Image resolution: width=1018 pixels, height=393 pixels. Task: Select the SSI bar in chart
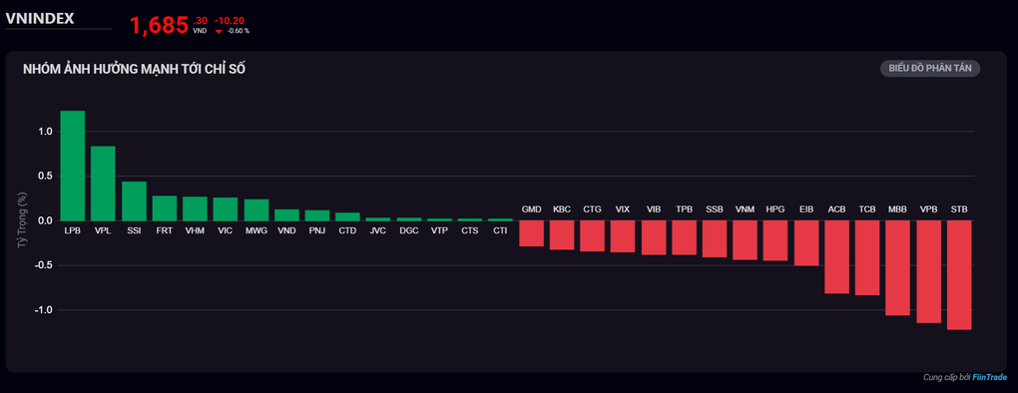pyautogui.click(x=134, y=201)
